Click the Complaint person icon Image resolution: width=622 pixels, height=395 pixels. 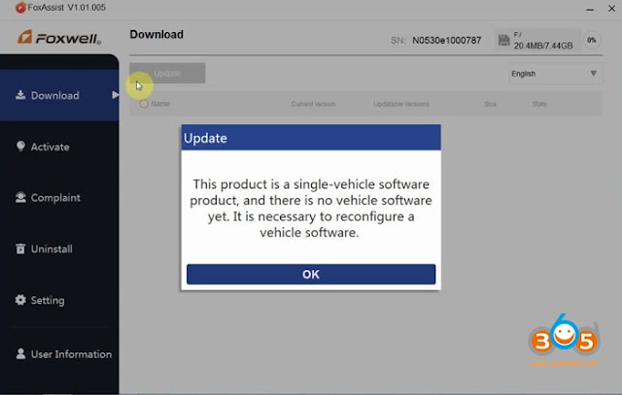point(20,197)
